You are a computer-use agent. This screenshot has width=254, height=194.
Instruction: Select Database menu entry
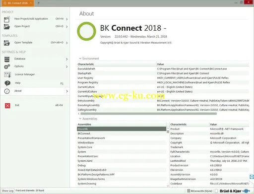pos(35,59)
